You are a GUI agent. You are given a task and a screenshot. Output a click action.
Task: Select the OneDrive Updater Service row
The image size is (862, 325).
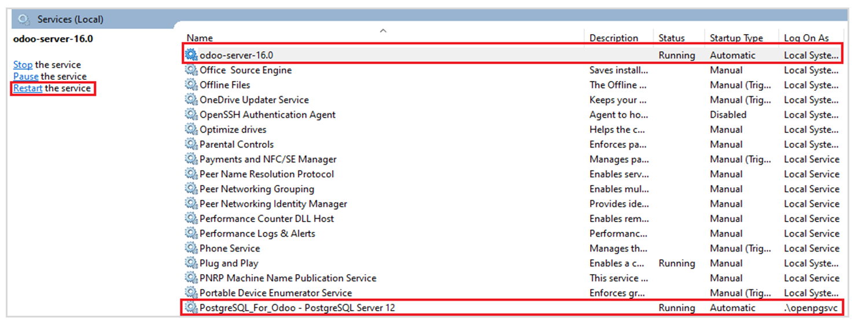pyautogui.click(x=254, y=100)
